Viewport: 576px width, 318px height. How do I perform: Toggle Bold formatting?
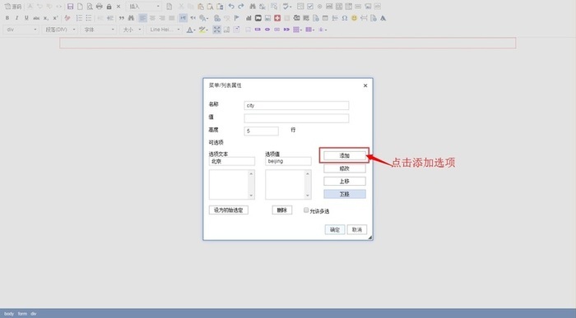pyautogui.click(x=7, y=18)
